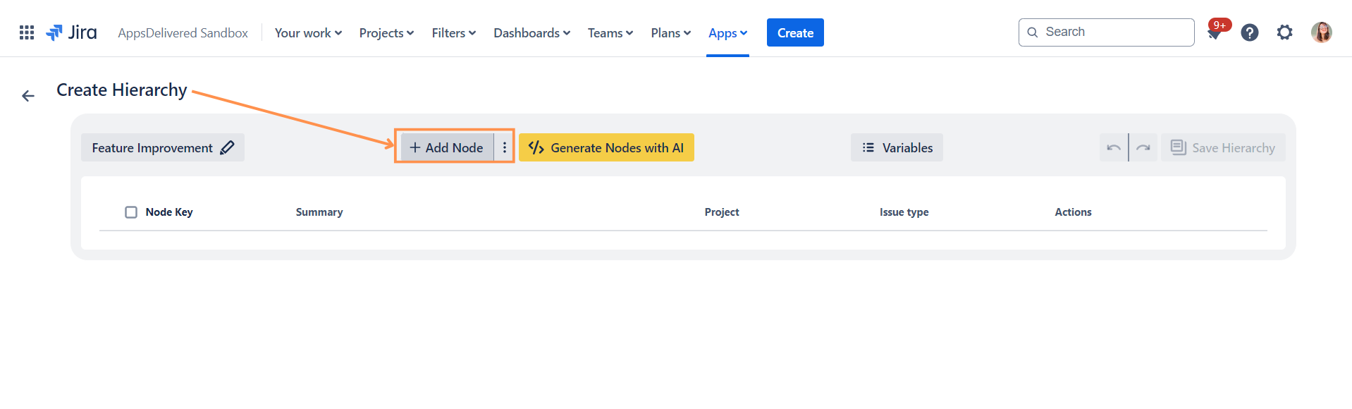Screen dimensions: 1352x409
Task: Open the notifications bell
Action: click(1215, 33)
